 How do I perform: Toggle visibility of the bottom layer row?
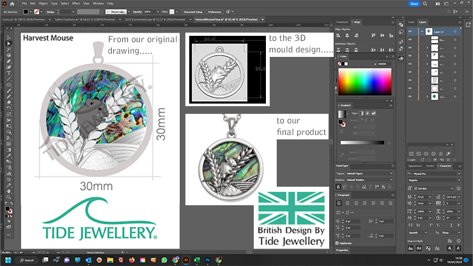410,97
